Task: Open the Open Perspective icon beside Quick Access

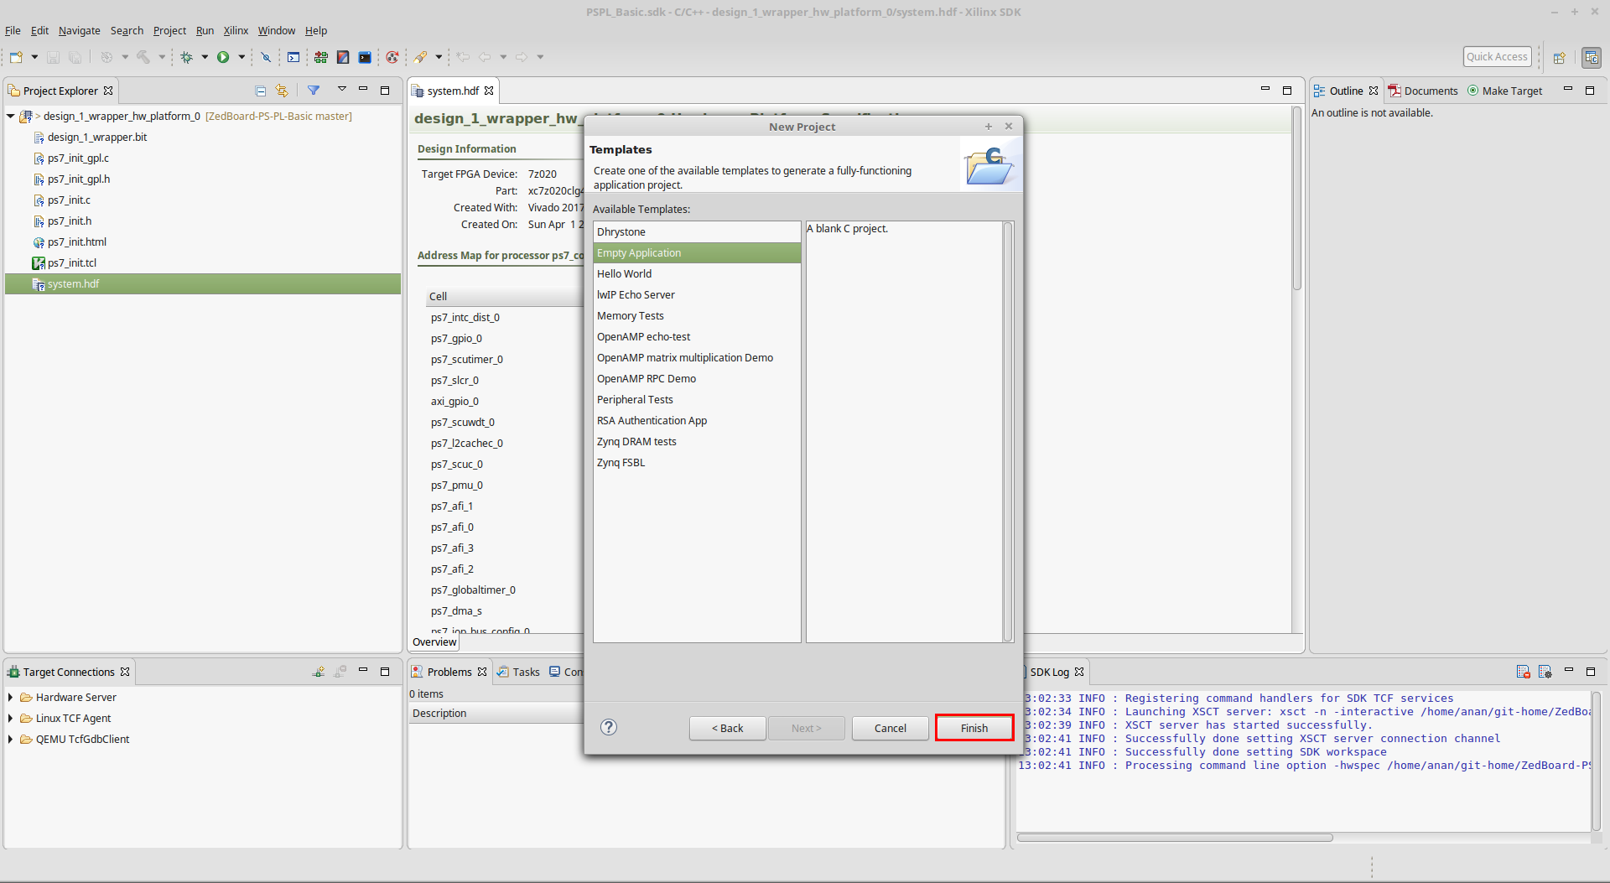Action: pyautogui.click(x=1560, y=57)
